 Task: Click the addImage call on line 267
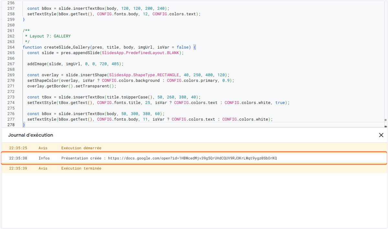click(x=75, y=64)
